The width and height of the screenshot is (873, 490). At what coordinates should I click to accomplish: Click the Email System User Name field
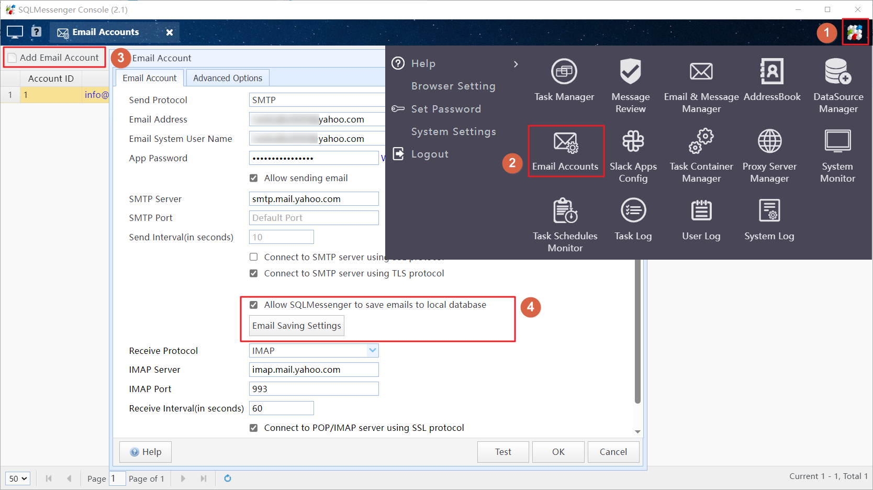click(317, 139)
